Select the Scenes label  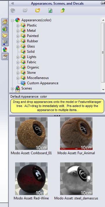pyautogui.click(x=27, y=88)
